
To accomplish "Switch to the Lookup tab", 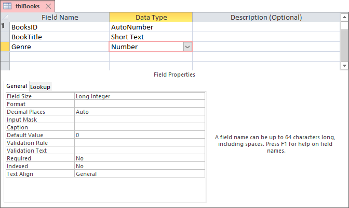I will pos(40,87).
